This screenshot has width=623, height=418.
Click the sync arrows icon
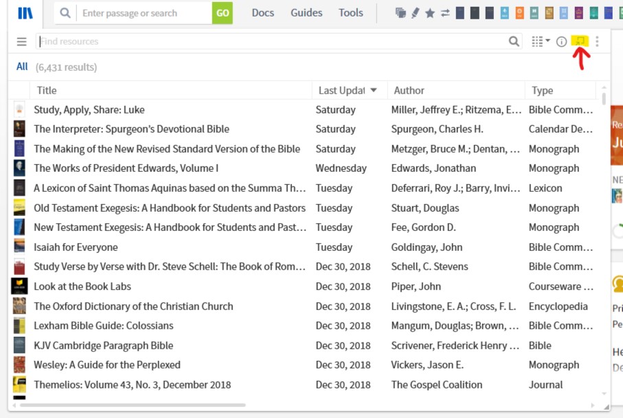coord(445,12)
